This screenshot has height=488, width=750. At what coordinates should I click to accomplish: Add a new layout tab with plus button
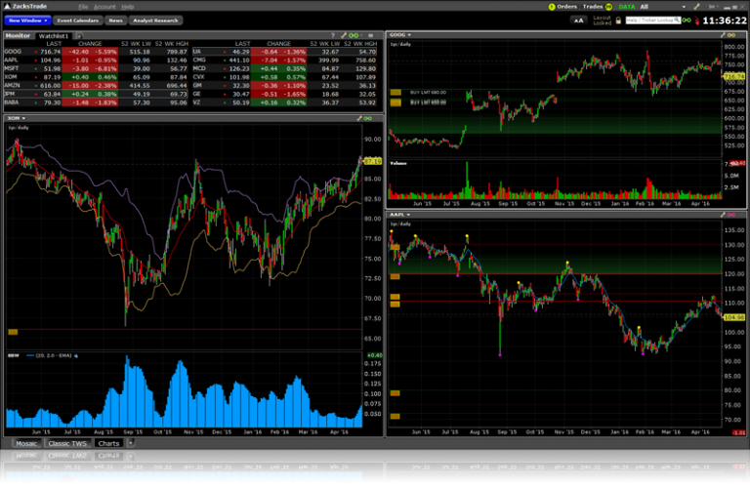tap(131, 443)
